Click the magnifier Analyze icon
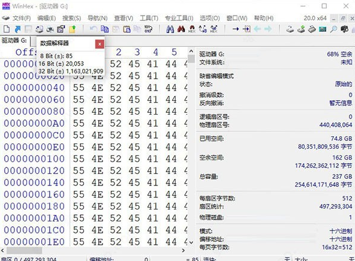Screen dimensions: 355x261 pyautogui.click(x=333, y=29)
